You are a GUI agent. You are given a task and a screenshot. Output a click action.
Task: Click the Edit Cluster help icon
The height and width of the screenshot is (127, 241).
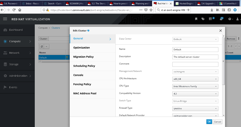coord(88,31)
